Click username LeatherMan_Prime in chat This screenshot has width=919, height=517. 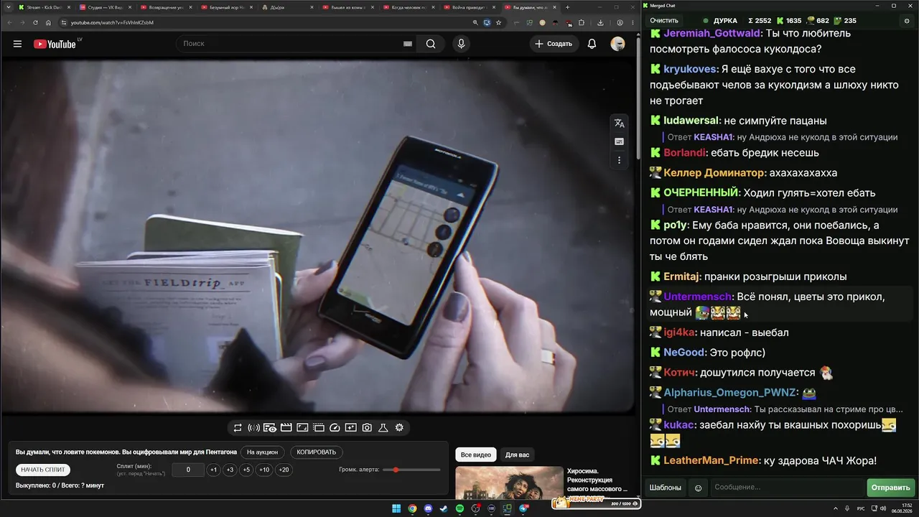[x=711, y=461]
